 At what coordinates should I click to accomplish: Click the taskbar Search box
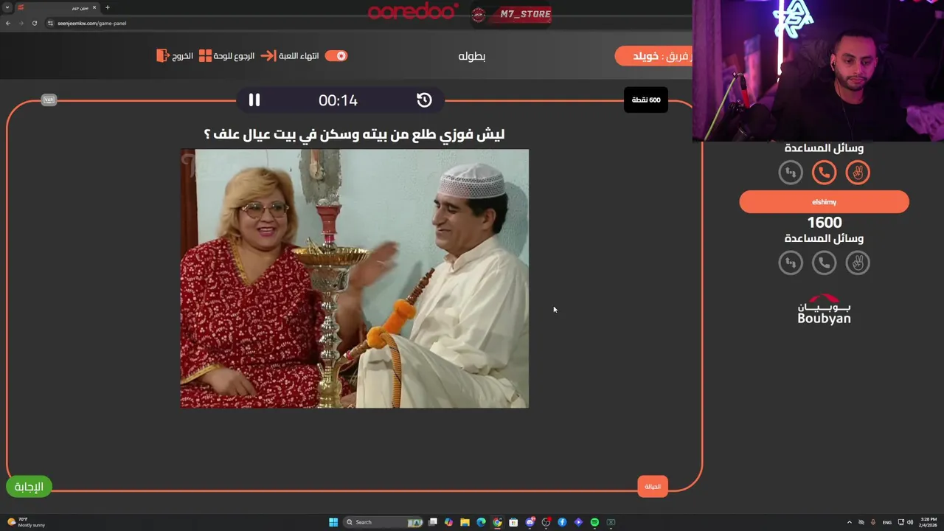tap(384, 522)
